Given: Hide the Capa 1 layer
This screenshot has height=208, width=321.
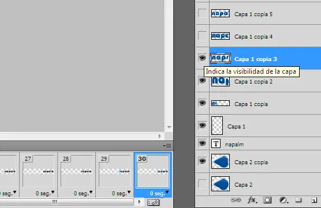Looking at the screenshot, I should pos(202,125).
